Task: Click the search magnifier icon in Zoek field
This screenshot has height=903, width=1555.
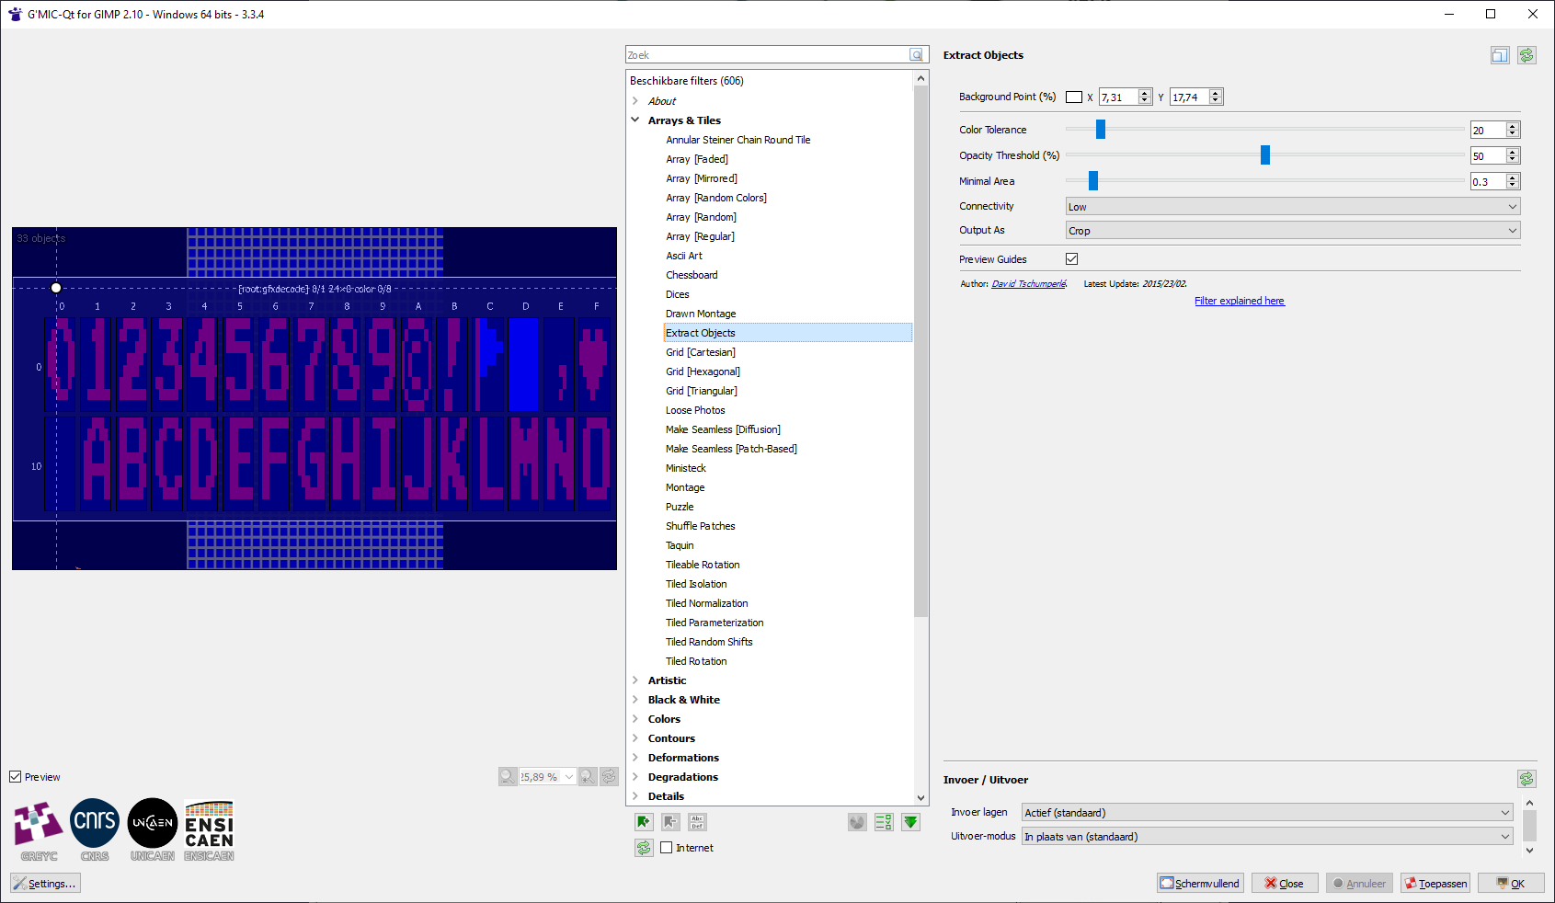Action: click(x=916, y=55)
